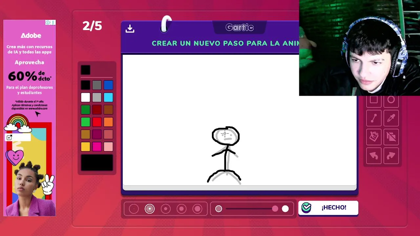The image size is (420, 236).
Task: Set opacity to maximum with the white circle
Action: click(x=285, y=209)
